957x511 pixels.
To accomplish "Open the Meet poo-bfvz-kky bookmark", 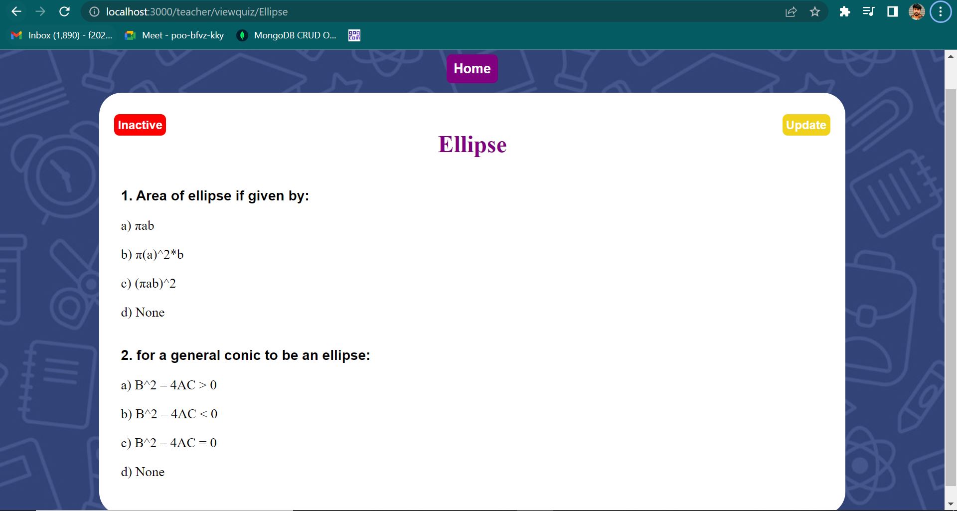I will (x=174, y=35).
